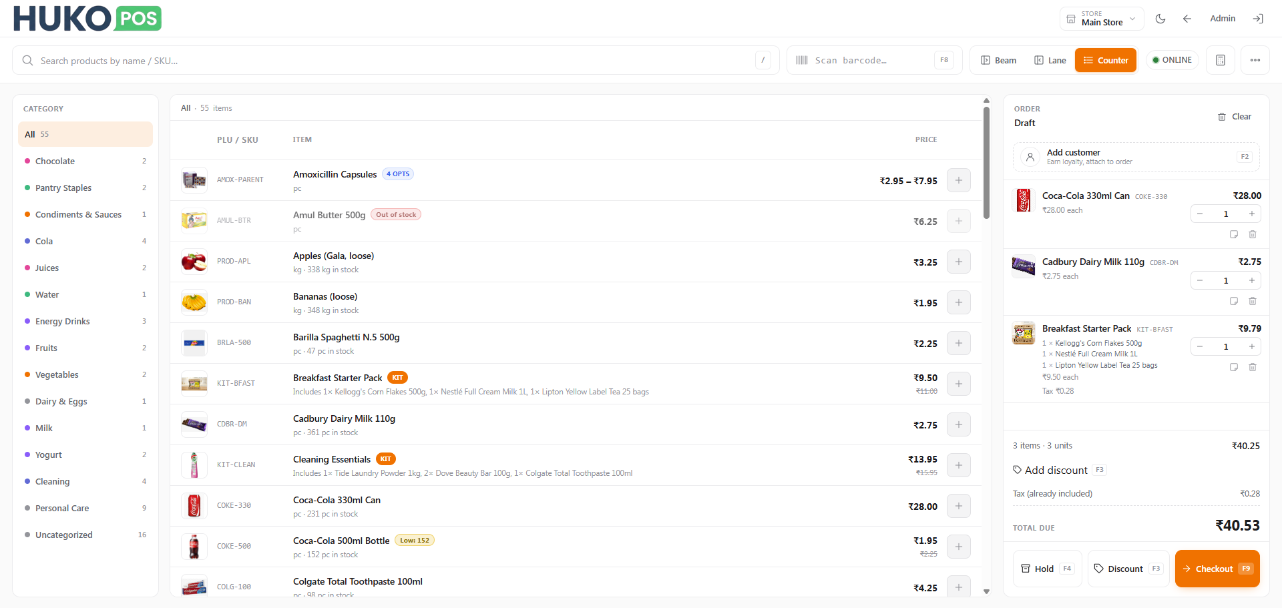Image resolution: width=1282 pixels, height=608 pixels.
Task: Delete Breakfast Starter Pack from the order
Action: click(x=1253, y=367)
